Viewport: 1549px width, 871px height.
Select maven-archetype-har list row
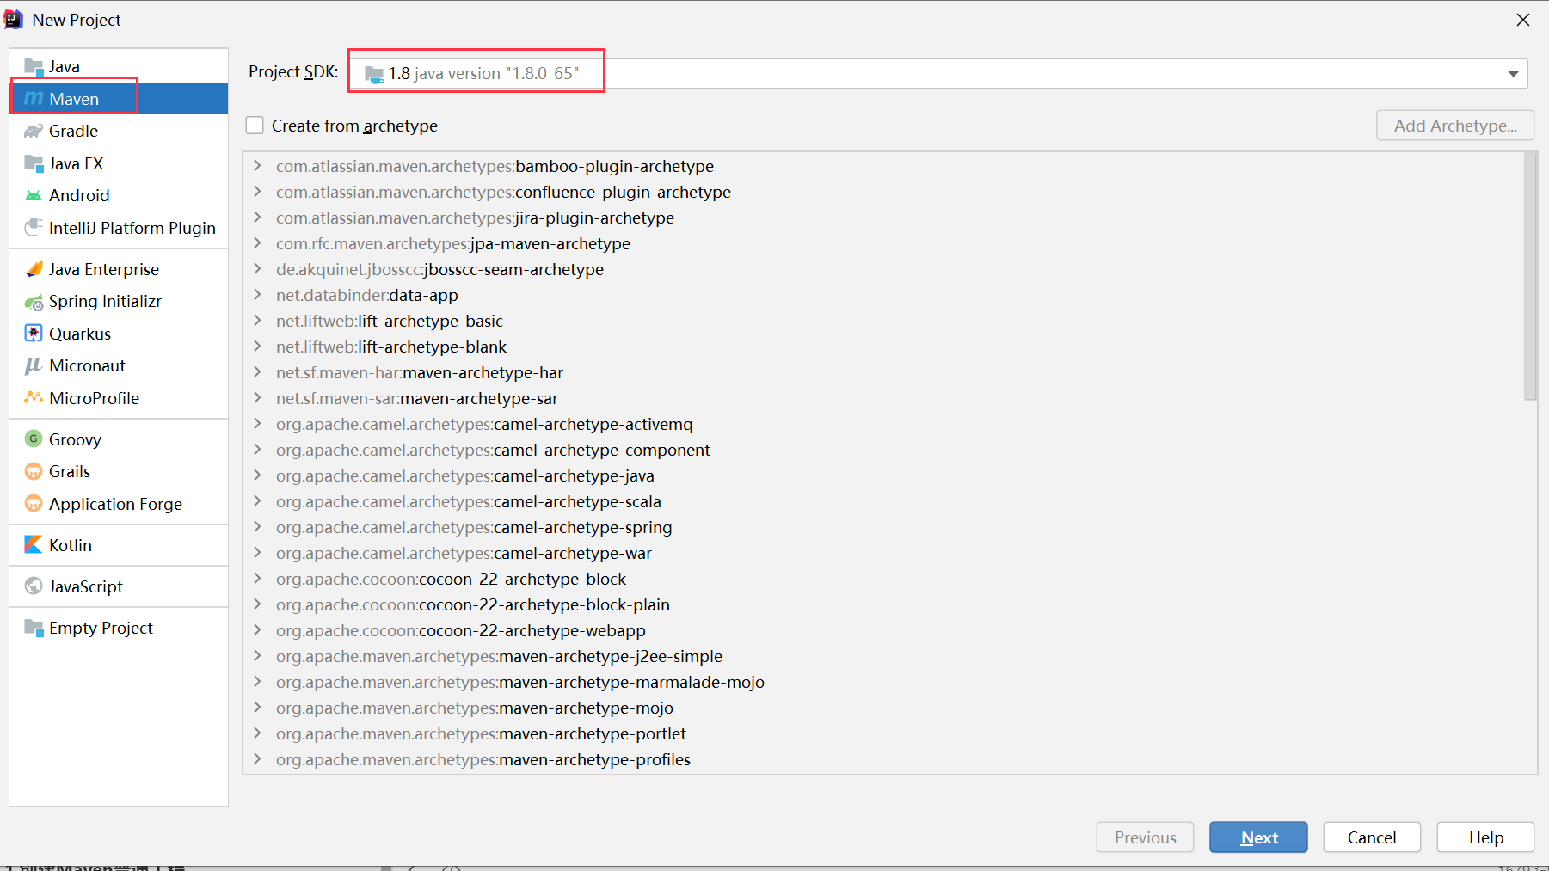click(x=883, y=372)
